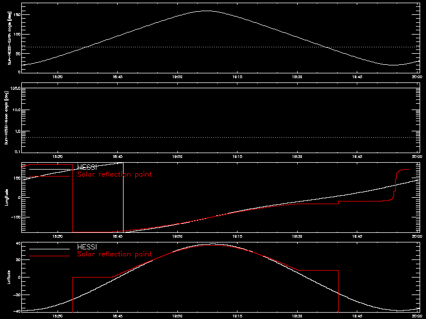
Task: Click white HESSI legend line in Longitude plot
Action: (x=50, y=170)
